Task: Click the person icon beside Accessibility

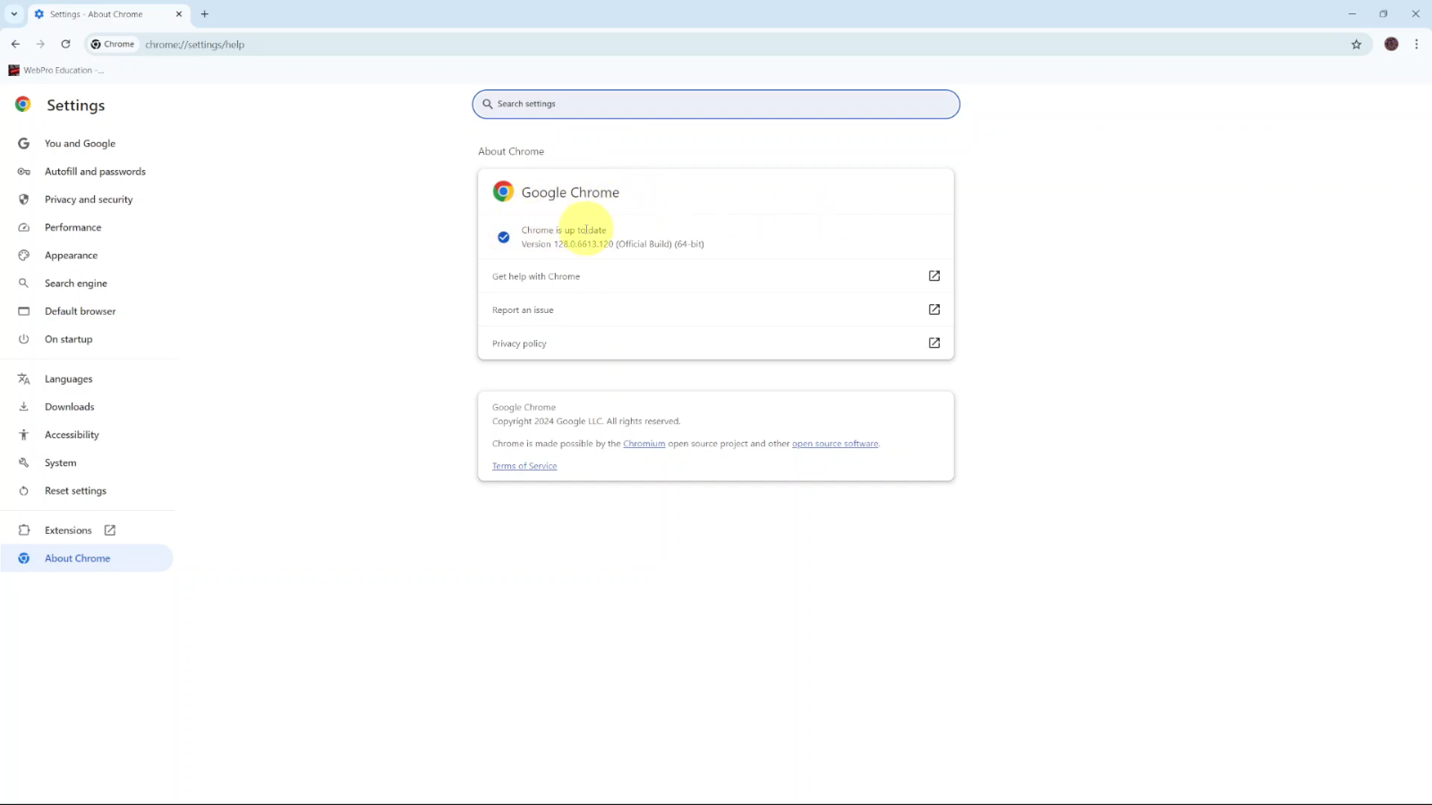Action: click(24, 435)
